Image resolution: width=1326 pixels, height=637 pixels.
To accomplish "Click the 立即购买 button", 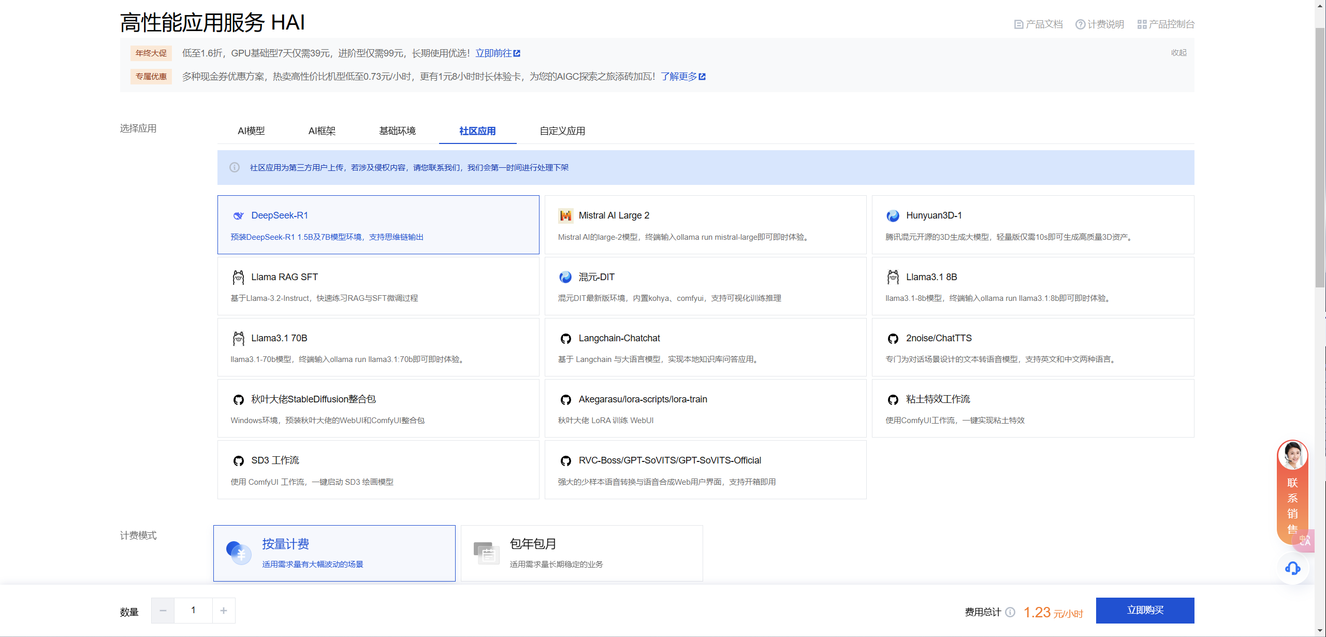I will tap(1145, 610).
